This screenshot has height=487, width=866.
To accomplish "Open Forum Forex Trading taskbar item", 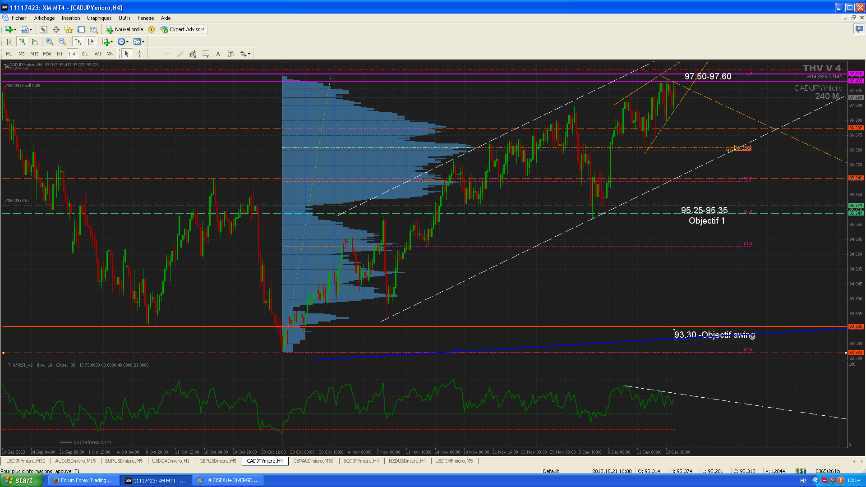I will click(83, 480).
